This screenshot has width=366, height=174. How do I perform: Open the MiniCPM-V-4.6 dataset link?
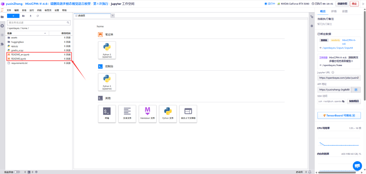(x=349, y=42)
